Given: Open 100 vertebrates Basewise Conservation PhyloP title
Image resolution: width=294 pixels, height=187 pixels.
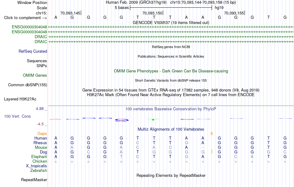Looking at the screenshot, I should tap(171, 109).
